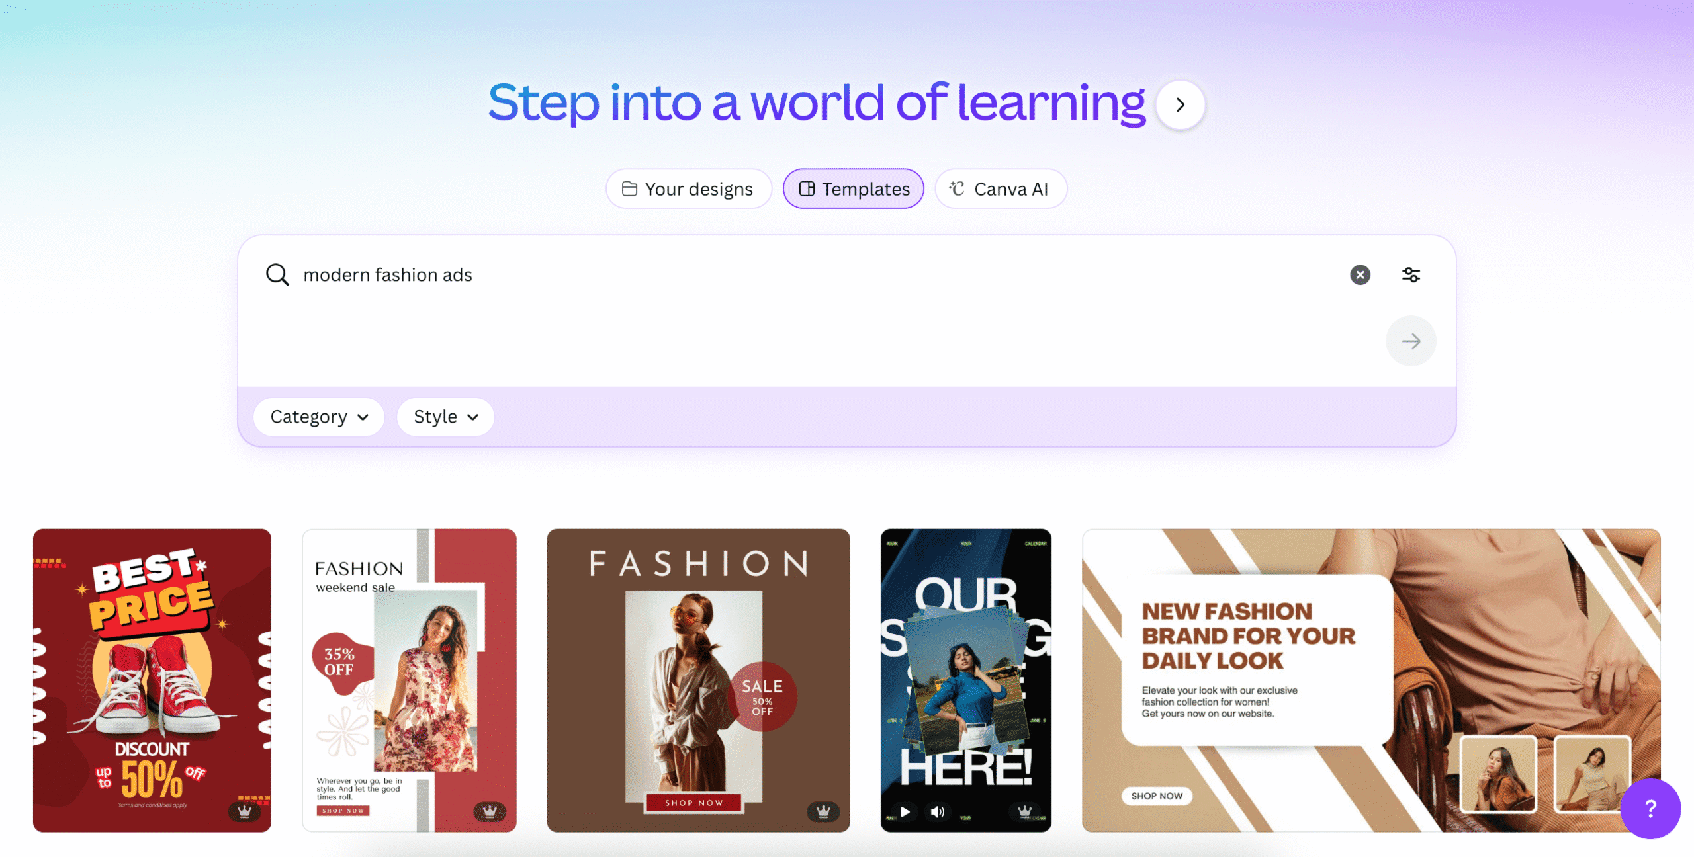Click crown icon on Best Price template
The image size is (1694, 857).
(244, 811)
